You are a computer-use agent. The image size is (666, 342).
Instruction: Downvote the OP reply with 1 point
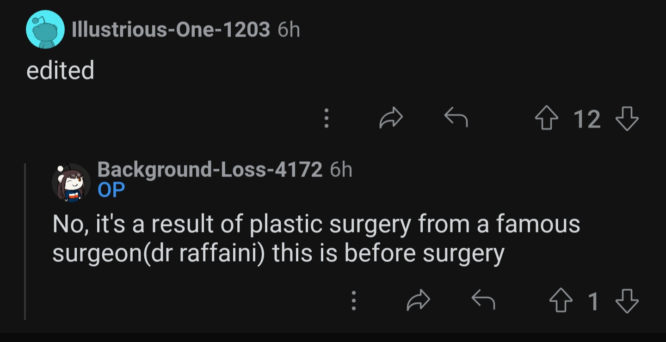pyautogui.click(x=627, y=301)
